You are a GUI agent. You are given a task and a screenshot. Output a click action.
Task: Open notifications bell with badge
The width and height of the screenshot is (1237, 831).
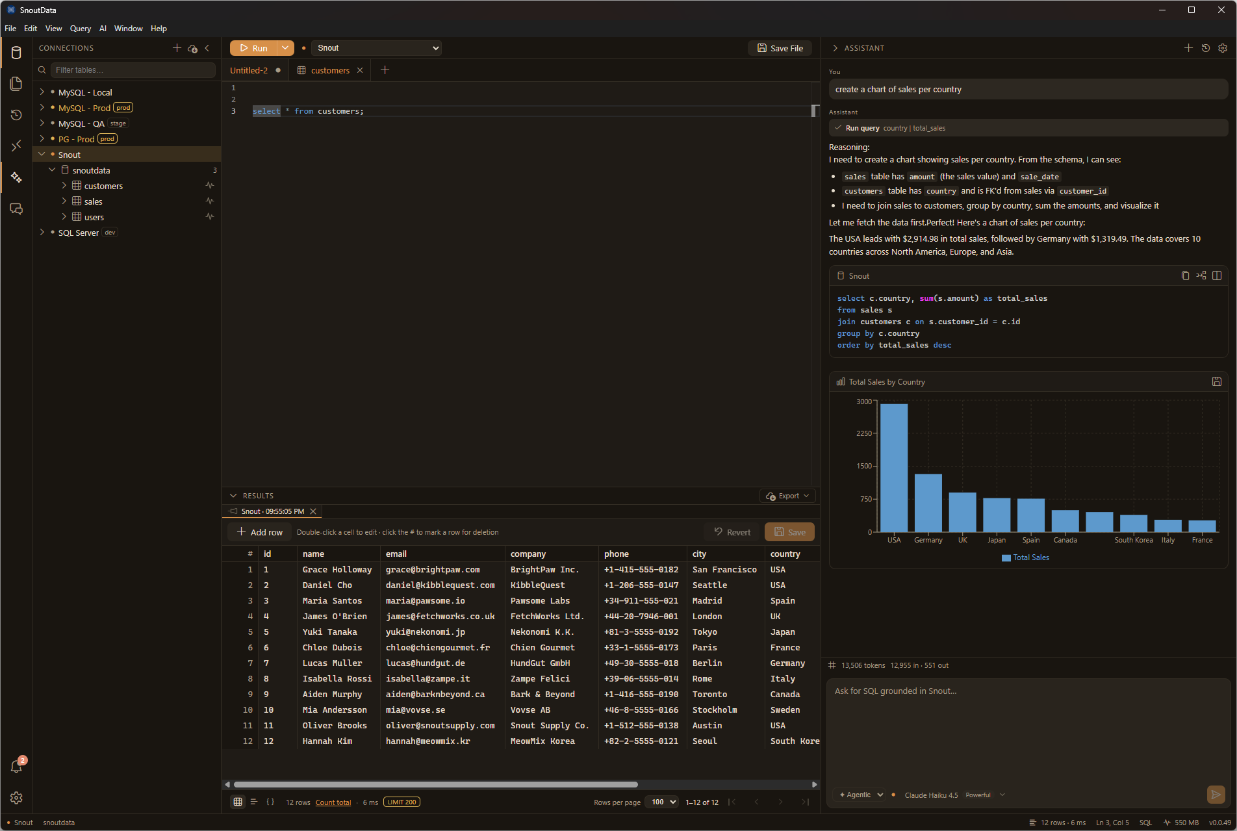tap(16, 767)
